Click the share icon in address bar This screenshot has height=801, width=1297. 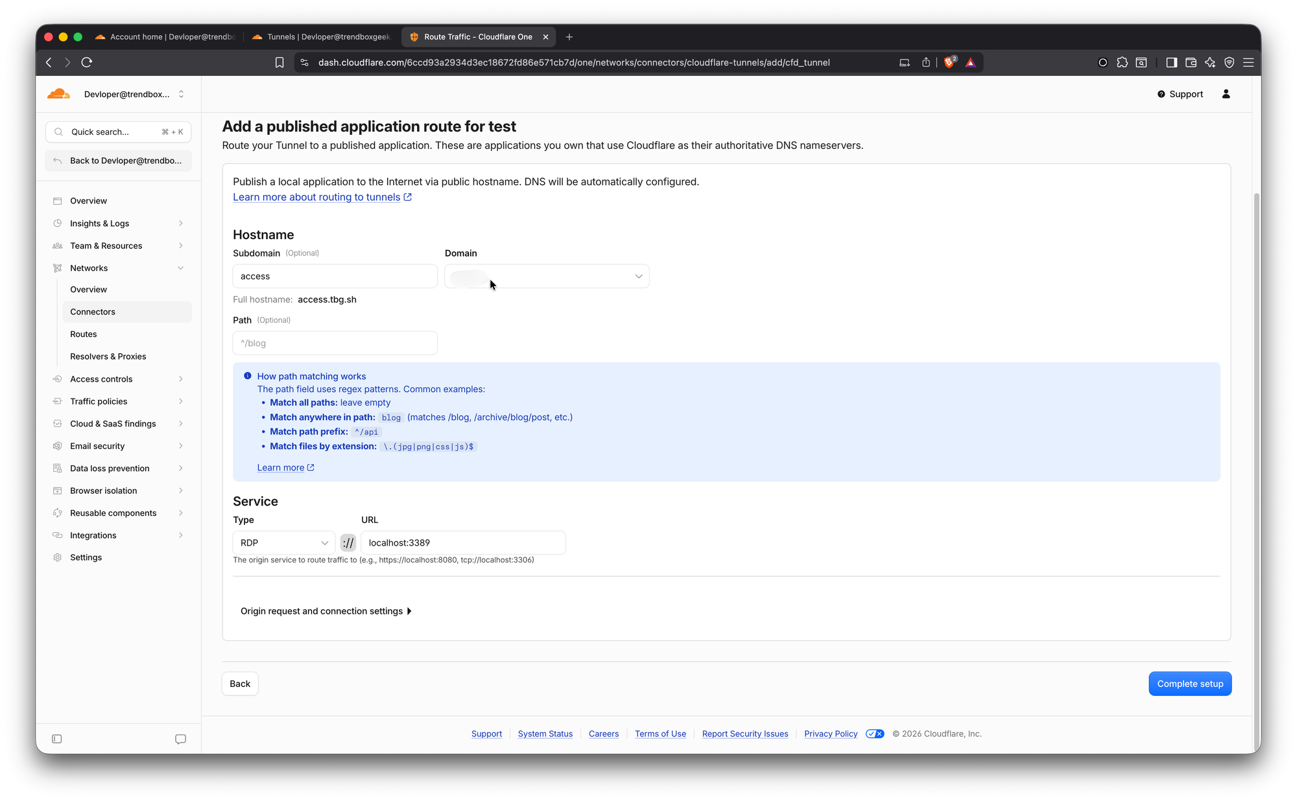click(x=926, y=62)
